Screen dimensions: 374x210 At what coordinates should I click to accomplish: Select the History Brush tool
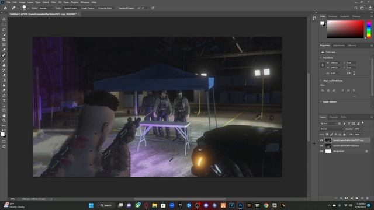[x=4, y=70]
